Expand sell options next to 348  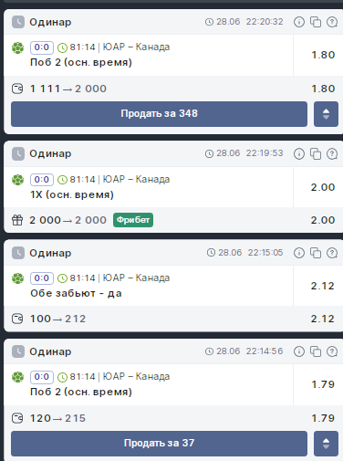(326, 114)
